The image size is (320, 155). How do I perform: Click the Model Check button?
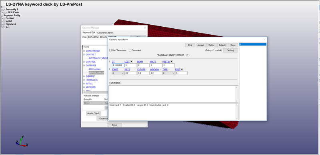pyautogui.click(x=94, y=114)
